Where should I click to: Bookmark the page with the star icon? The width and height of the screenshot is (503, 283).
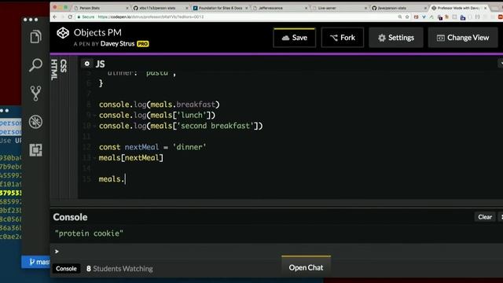(407, 17)
